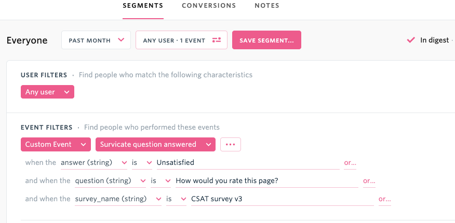Image resolution: width=455 pixels, height=223 pixels.
Task: Select the Segments tab
Action: (143, 6)
